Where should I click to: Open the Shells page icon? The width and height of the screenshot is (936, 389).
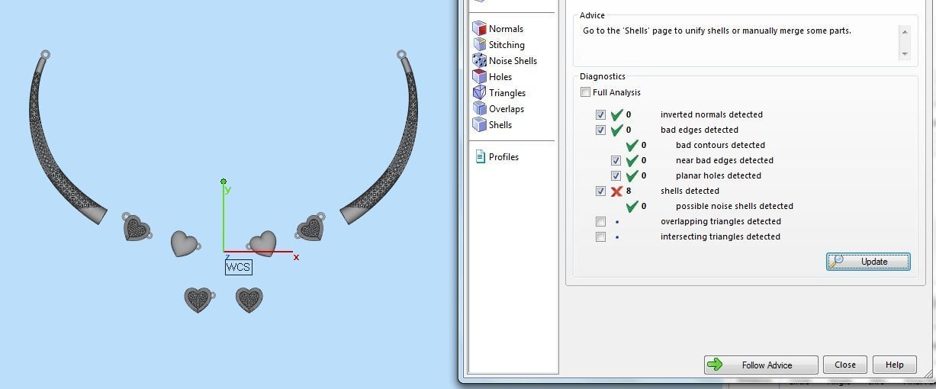[x=479, y=125]
